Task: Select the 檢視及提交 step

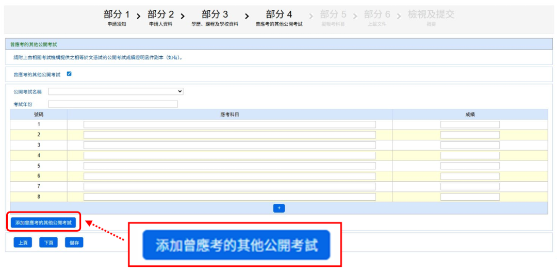Action: coord(431,19)
